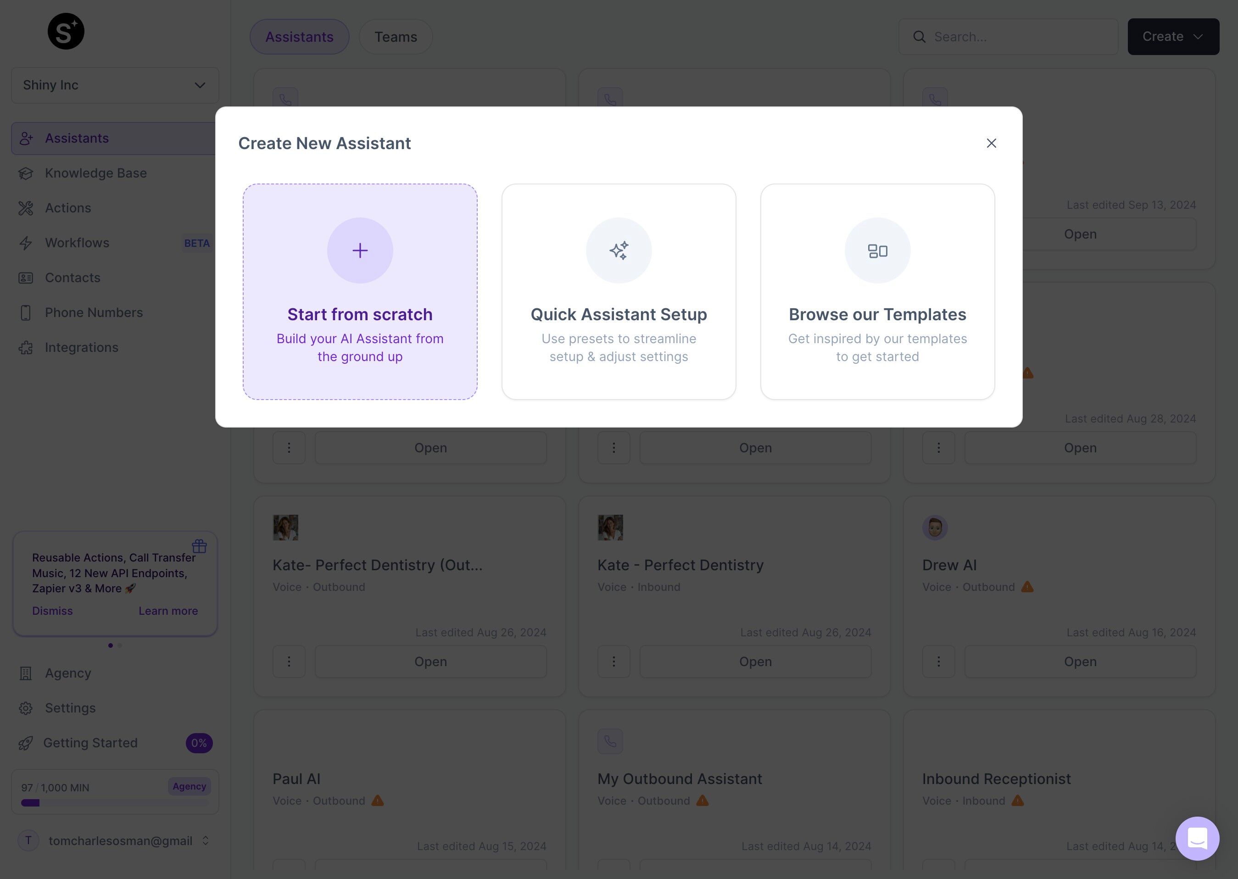This screenshot has height=879, width=1238.
Task: Click the Browse Templates grid icon
Action: [x=877, y=250]
